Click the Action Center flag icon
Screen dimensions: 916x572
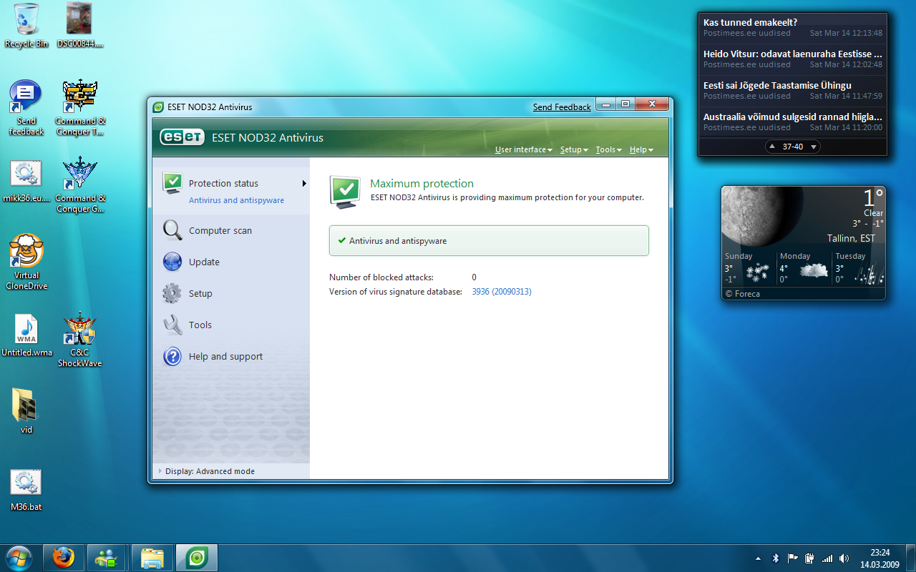(793, 558)
